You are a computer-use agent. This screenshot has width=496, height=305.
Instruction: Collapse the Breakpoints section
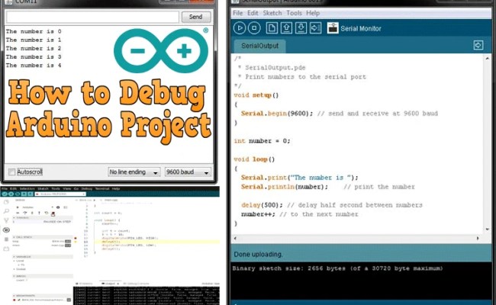14,296
